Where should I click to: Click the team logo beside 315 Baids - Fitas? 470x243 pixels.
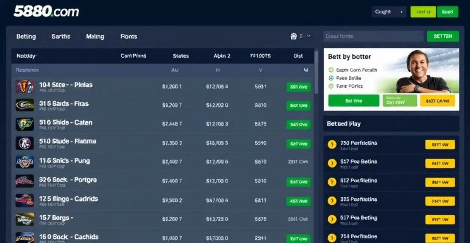pyautogui.click(x=25, y=105)
